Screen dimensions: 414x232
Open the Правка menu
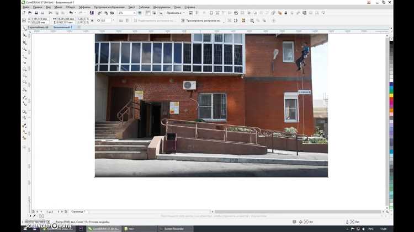37,7
